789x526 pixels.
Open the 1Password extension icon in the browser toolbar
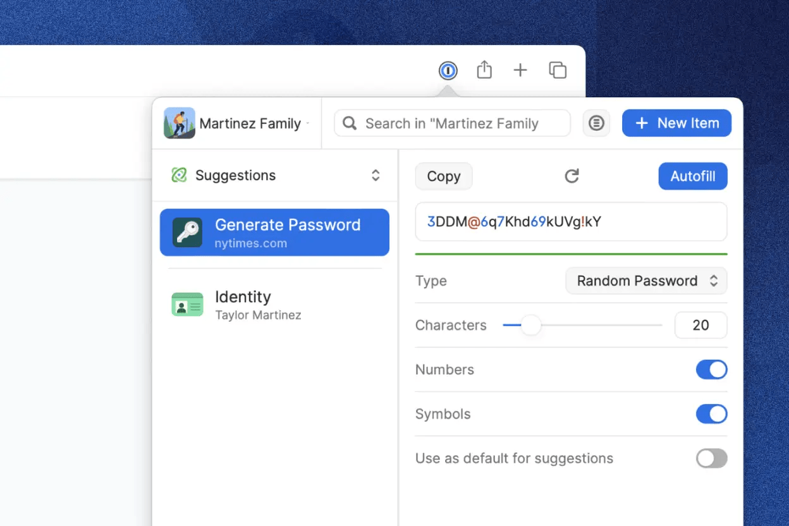tap(448, 70)
